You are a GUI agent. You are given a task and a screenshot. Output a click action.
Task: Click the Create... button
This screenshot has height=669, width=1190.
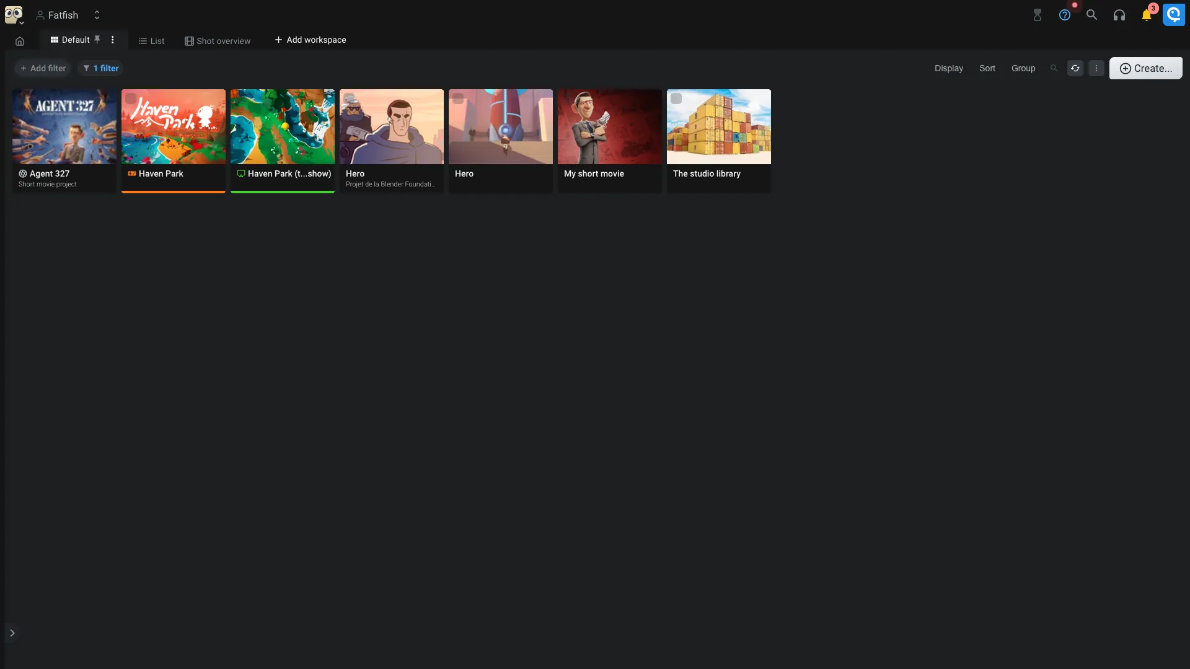(x=1145, y=68)
